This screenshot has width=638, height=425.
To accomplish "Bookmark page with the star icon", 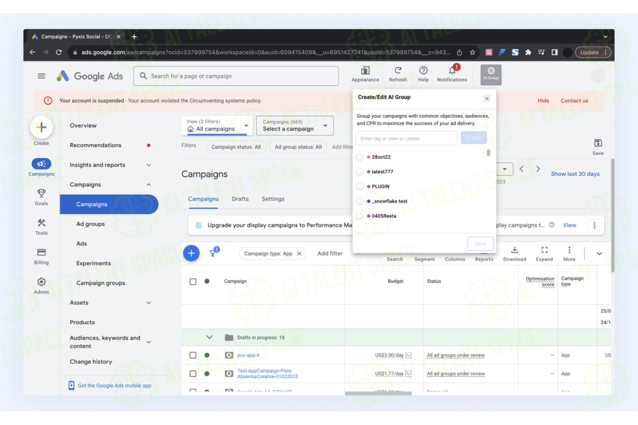I will coord(472,52).
